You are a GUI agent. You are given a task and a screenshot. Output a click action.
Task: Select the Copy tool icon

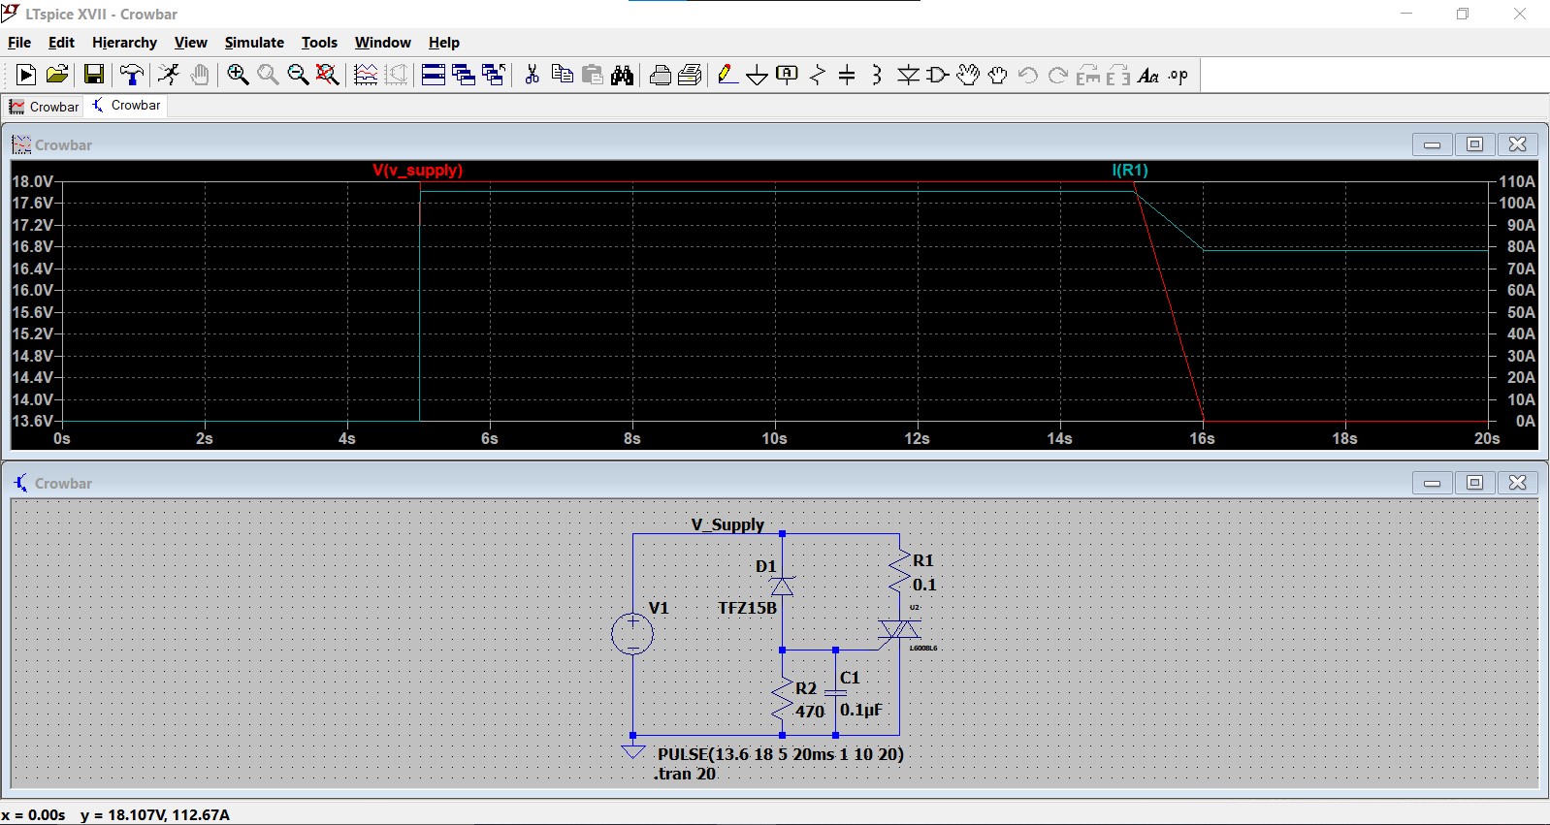click(x=562, y=75)
